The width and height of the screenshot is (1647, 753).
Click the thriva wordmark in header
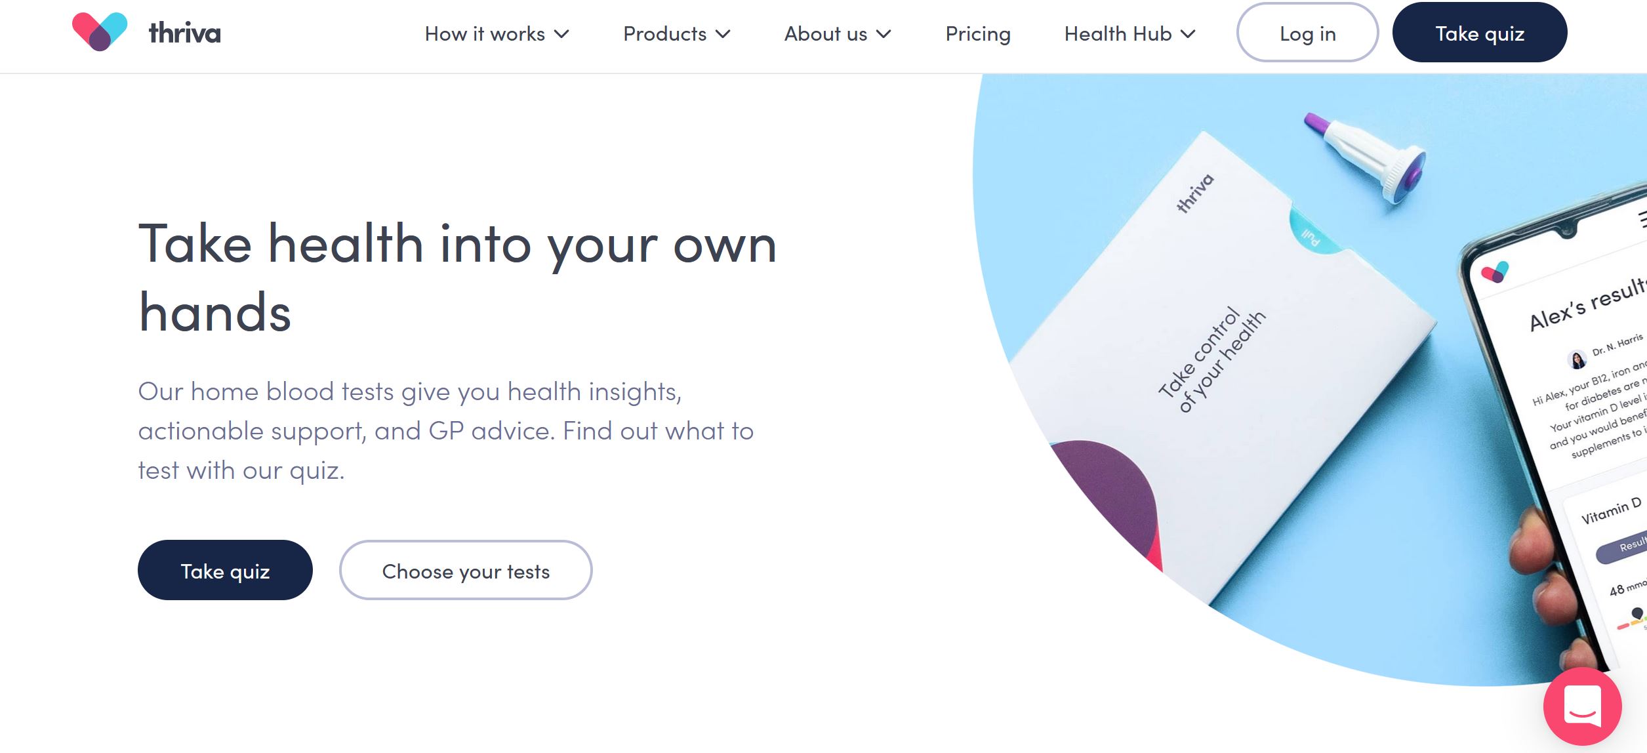click(185, 33)
